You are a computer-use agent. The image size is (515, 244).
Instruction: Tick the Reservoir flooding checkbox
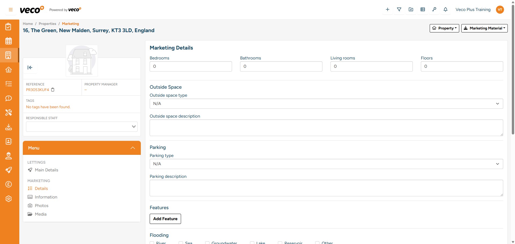tap(280, 243)
